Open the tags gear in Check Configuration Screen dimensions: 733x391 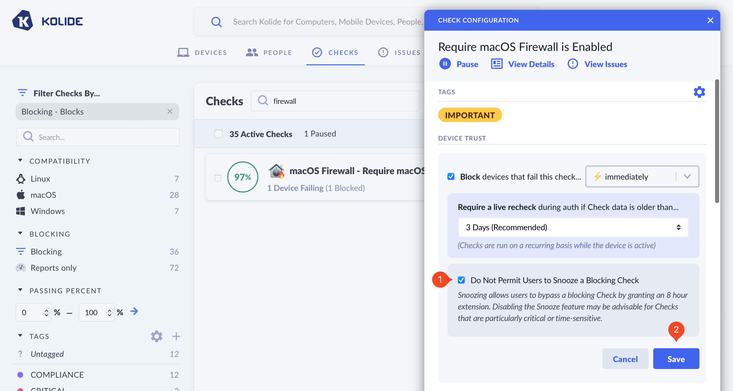(699, 92)
